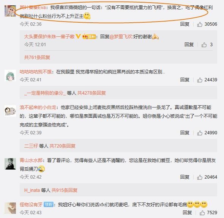The height and width of the screenshot is (218, 224).
Task: Like the comment with 30506 likes
Action: tap(200, 24)
